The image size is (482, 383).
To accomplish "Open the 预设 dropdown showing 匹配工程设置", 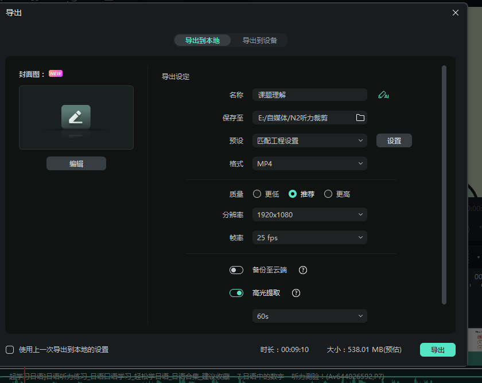I will (309, 140).
